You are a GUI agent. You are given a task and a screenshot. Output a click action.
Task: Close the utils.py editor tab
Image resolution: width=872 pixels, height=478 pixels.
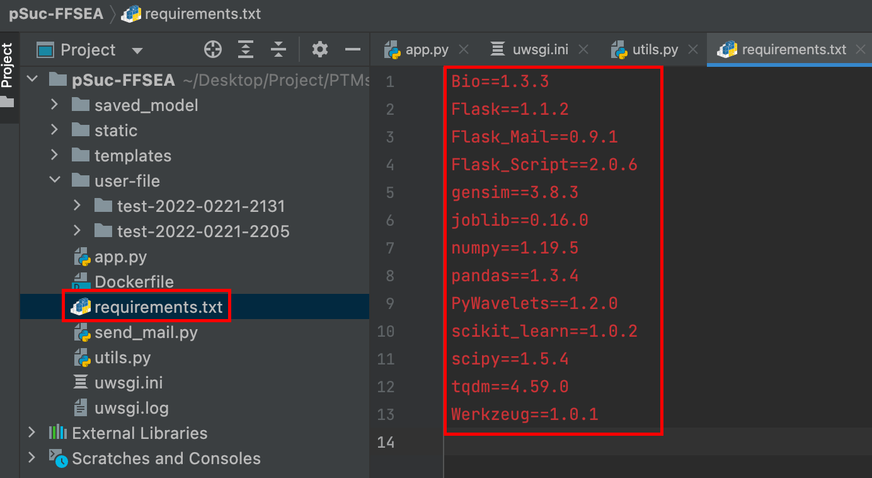tap(693, 49)
